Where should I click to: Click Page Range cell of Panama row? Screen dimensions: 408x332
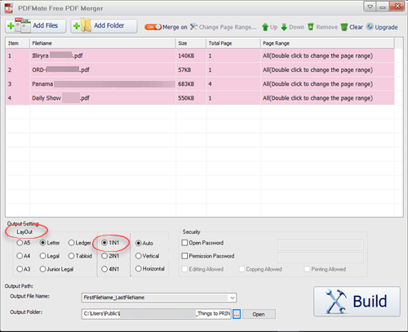click(x=327, y=84)
